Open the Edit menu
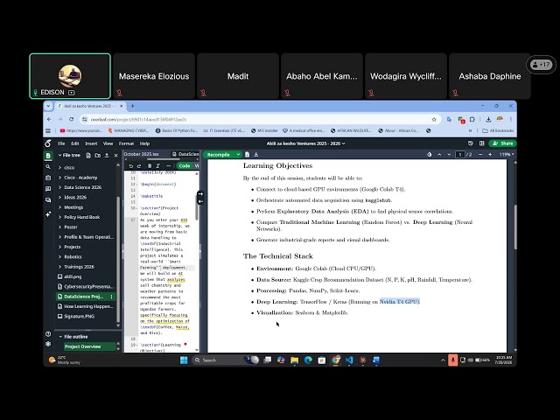 [74, 143]
